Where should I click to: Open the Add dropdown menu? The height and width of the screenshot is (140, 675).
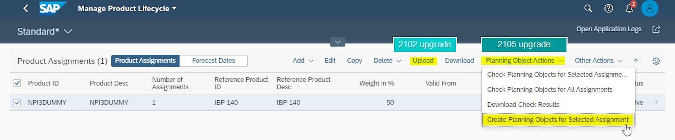[302, 61]
